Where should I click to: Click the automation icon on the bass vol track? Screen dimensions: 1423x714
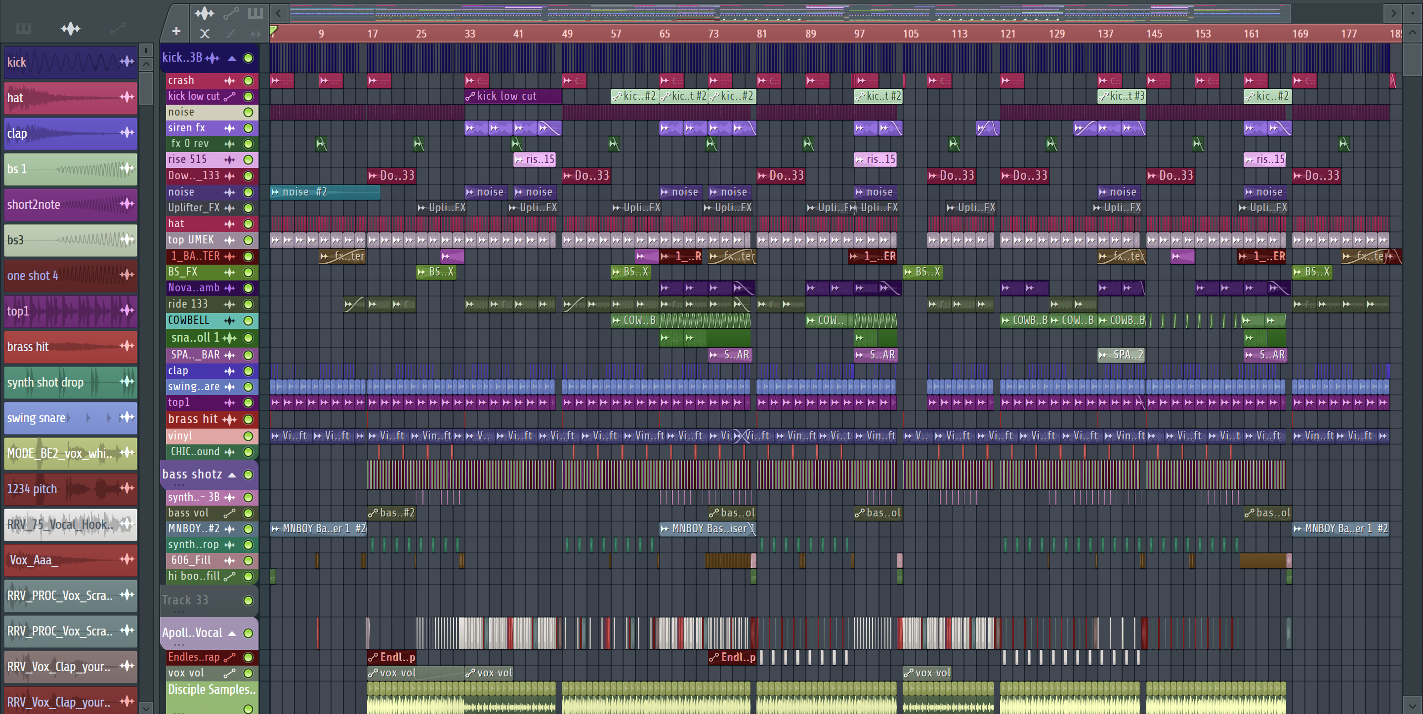click(230, 513)
